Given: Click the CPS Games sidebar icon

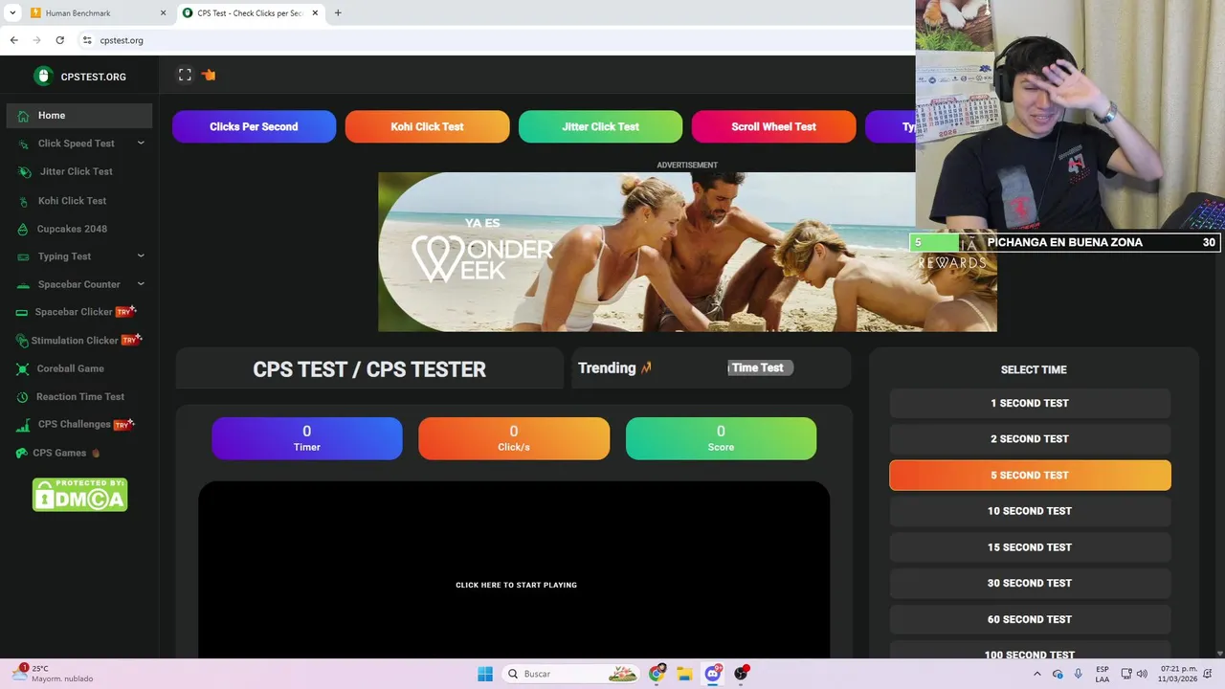Looking at the screenshot, I should [22, 454].
